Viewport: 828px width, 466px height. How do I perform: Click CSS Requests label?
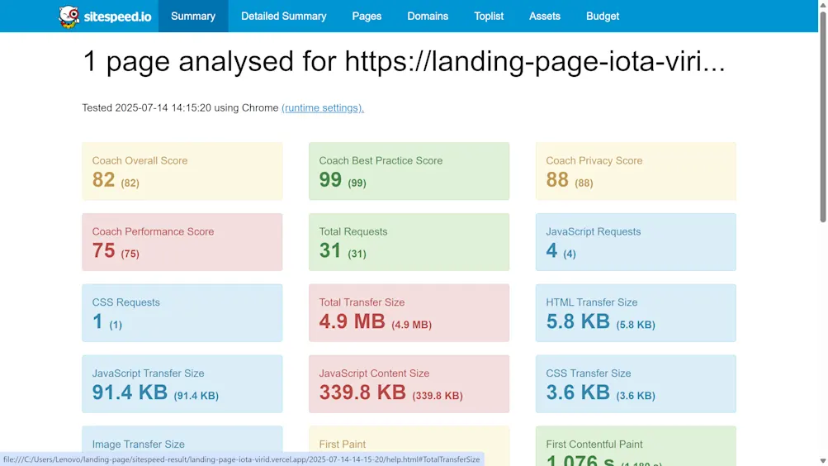[x=125, y=302]
